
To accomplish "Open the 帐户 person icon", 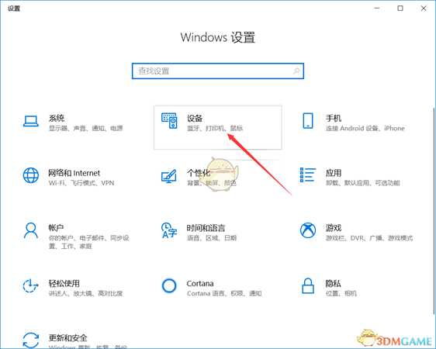I will coord(30,230).
